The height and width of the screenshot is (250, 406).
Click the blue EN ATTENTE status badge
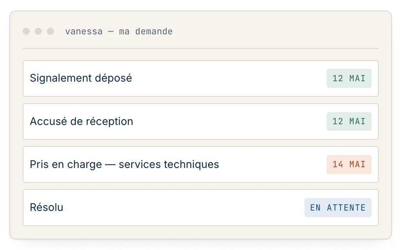[x=338, y=207]
